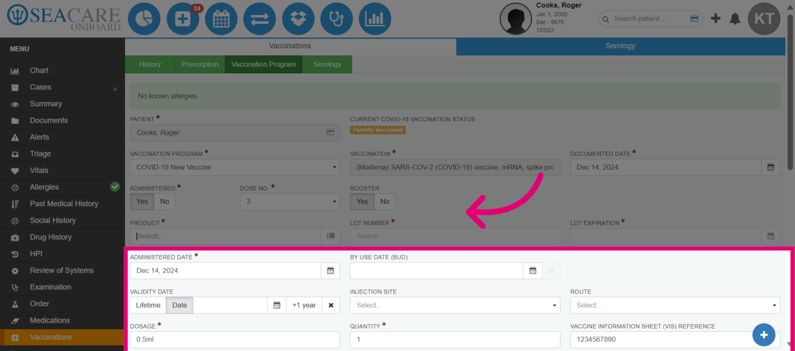Click the transfer arrows icon in top toolbar
Screen dimensions: 795x351
[260, 19]
